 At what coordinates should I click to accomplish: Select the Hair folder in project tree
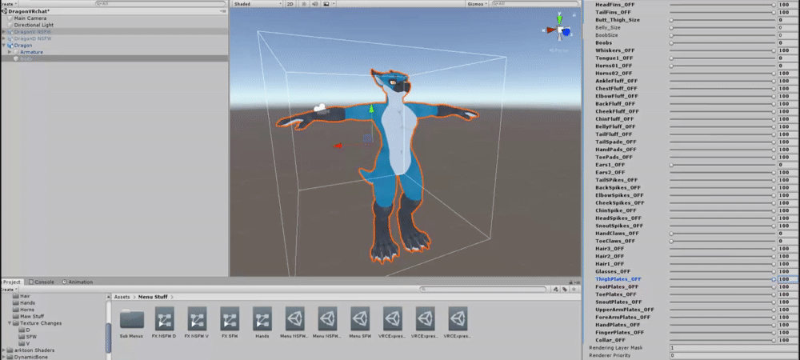pos(22,296)
